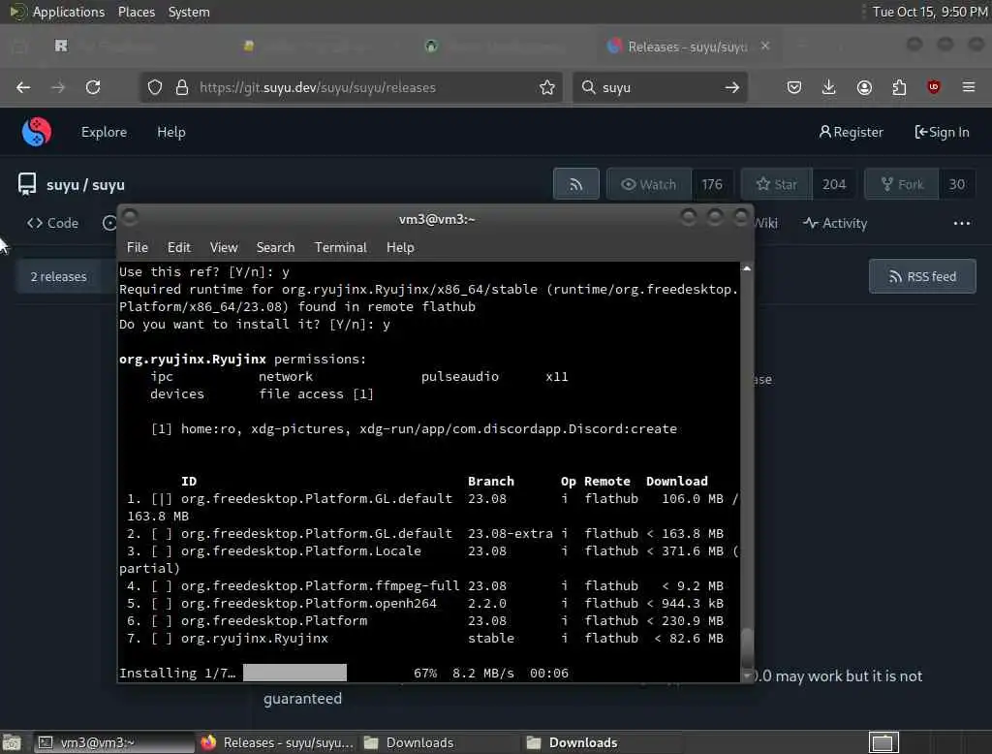Switch to the browser tab with yellow icon
Viewport: 992px width, 754px height.
249,46
